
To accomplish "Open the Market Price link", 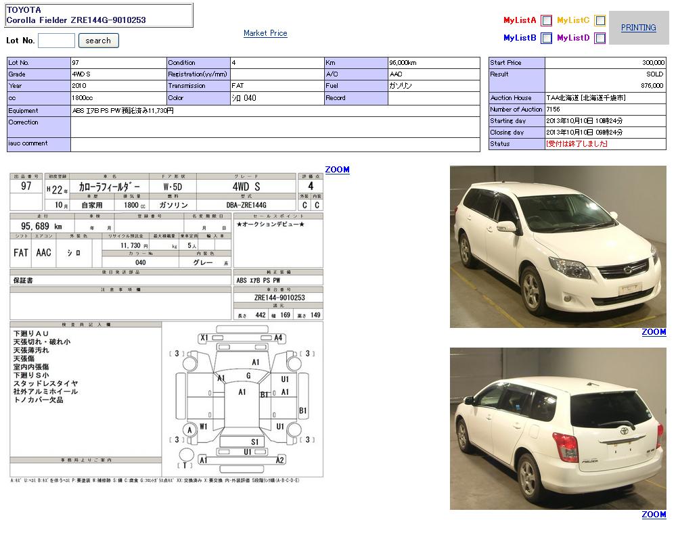I will point(265,33).
